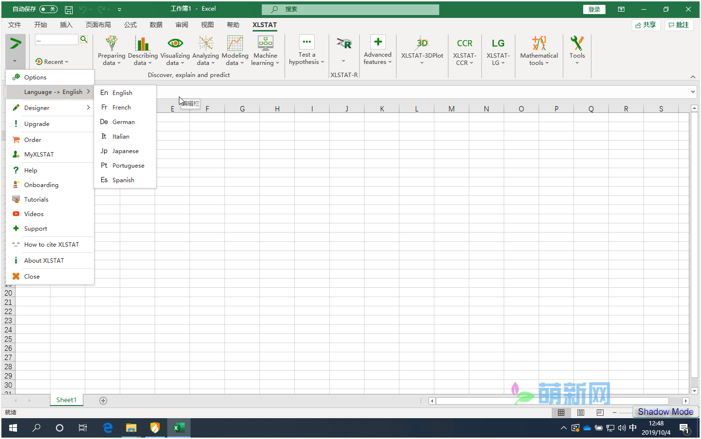The image size is (701, 439).
Task: Toggle the AutoSave switch
Action: [48, 9]
